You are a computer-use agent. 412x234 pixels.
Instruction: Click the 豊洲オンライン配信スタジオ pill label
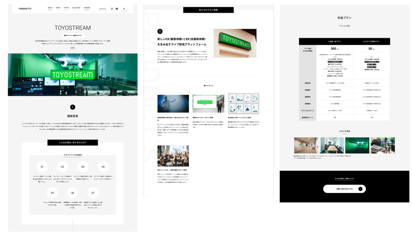coord(73,35)
